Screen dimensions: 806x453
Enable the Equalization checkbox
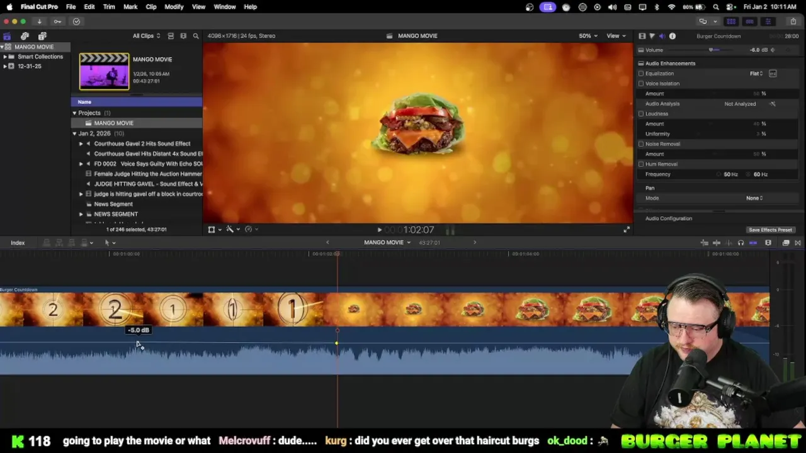click(641, 74)
